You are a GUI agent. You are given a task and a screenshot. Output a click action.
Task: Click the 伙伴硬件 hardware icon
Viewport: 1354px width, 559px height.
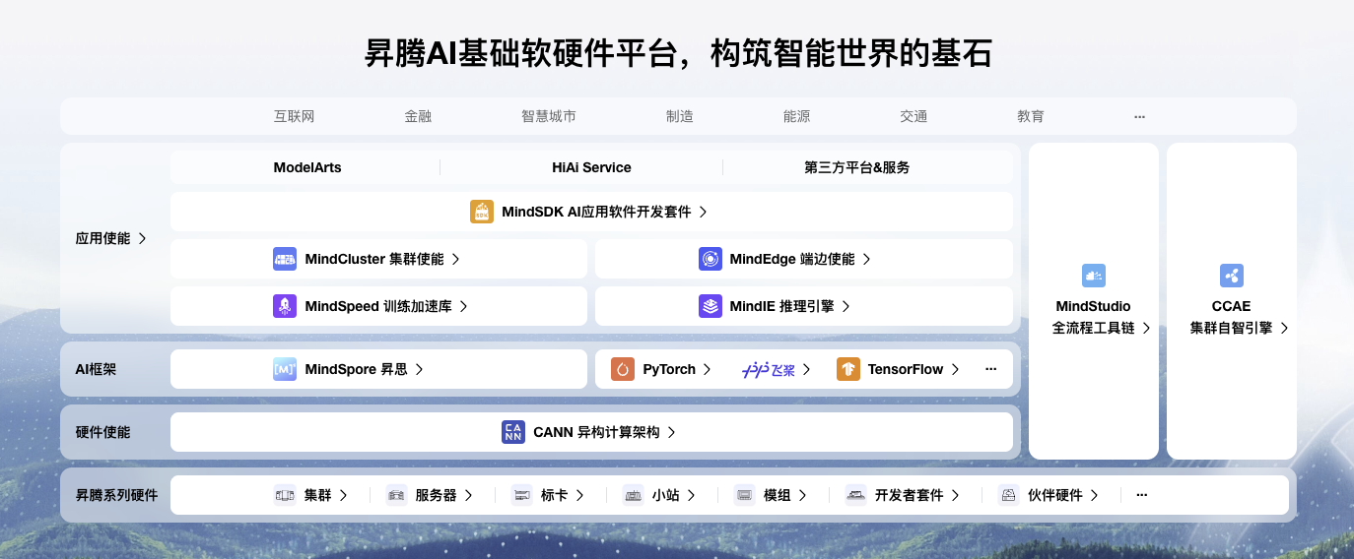coord(1009,495)
